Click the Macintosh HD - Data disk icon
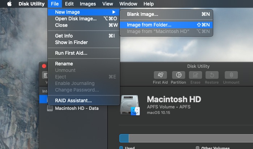 pyautogui.click(x=50, y=108)
